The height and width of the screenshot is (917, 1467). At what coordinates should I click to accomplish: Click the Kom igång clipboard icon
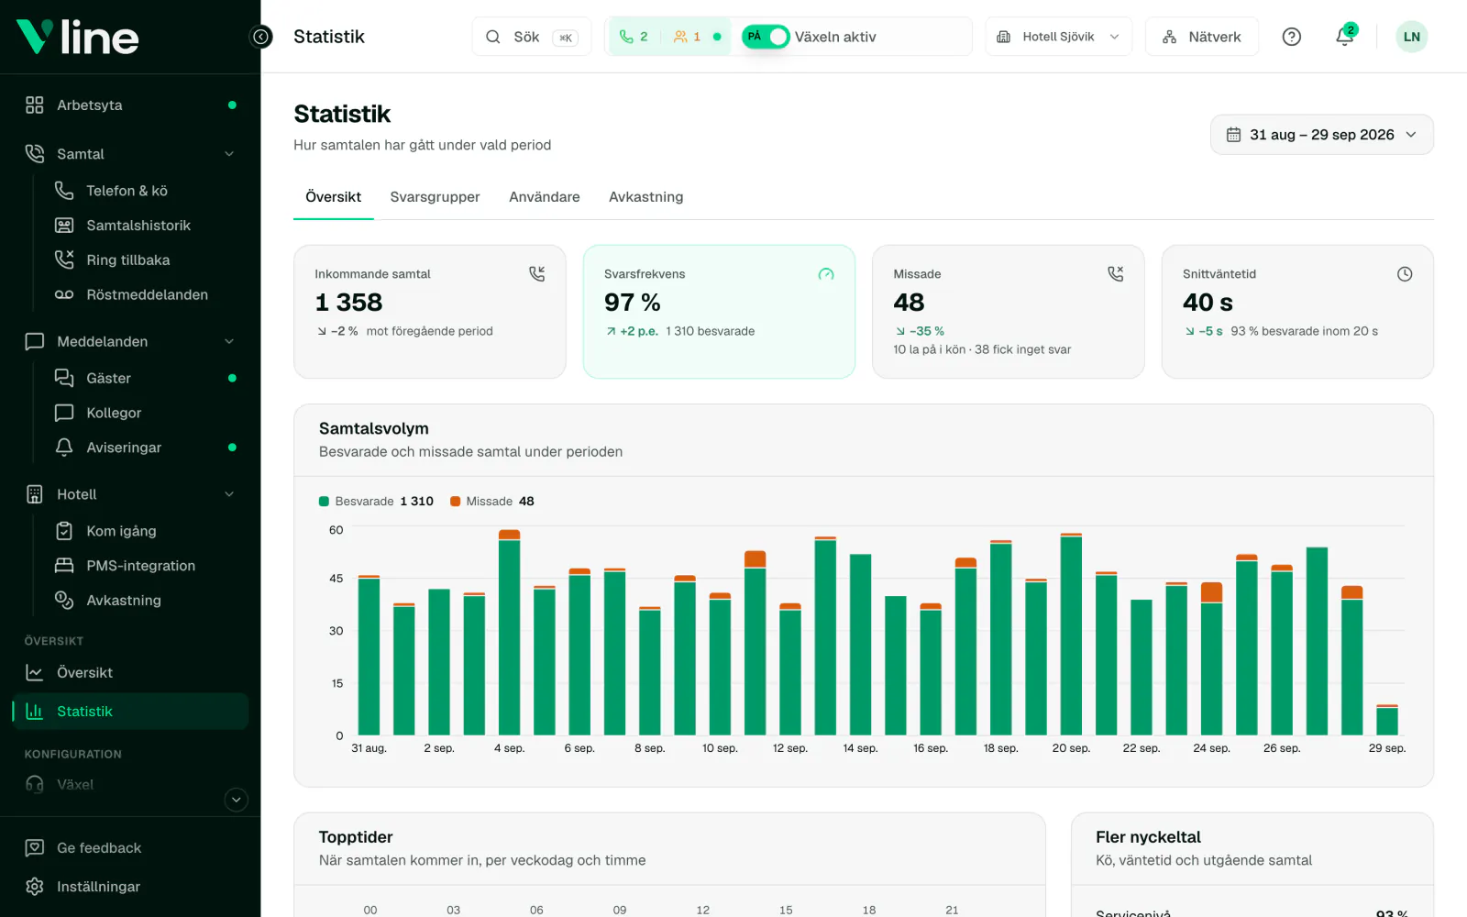pyautogui.click(x=64, y=531)
